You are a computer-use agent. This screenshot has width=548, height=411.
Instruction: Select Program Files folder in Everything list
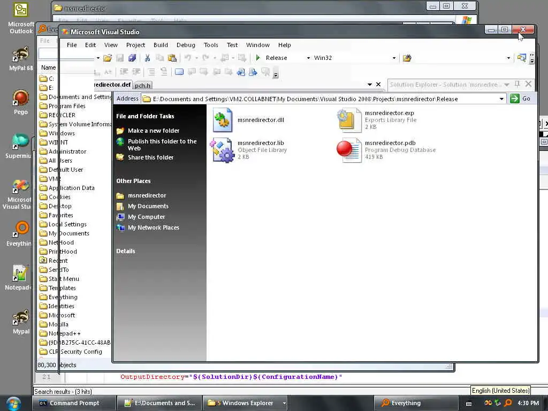click(x=67, y=106)
